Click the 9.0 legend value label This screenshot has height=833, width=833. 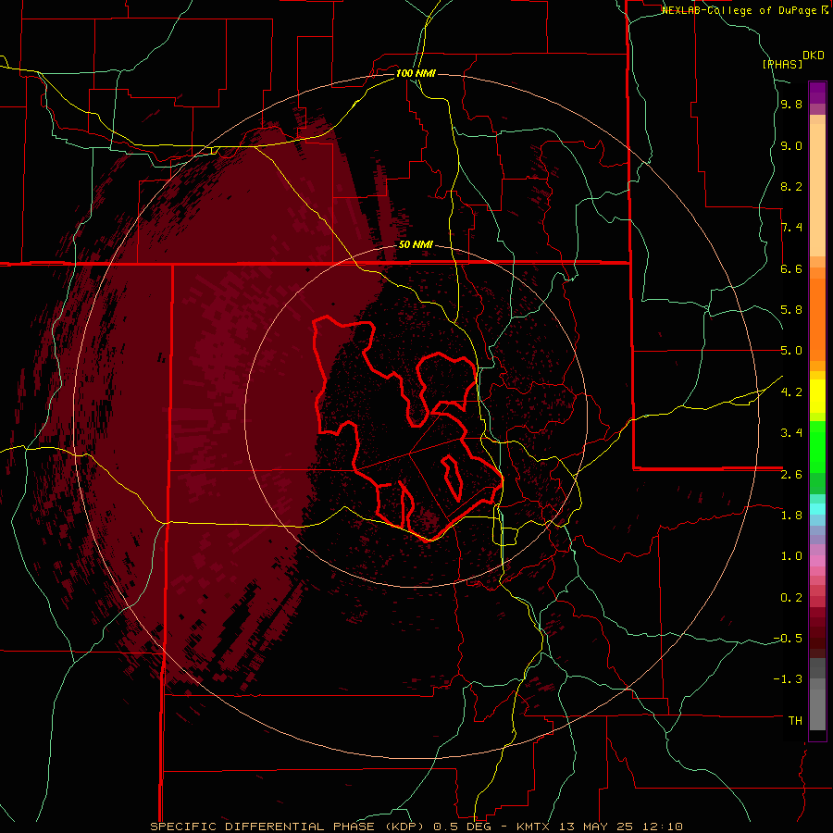[x=791, y=146]
